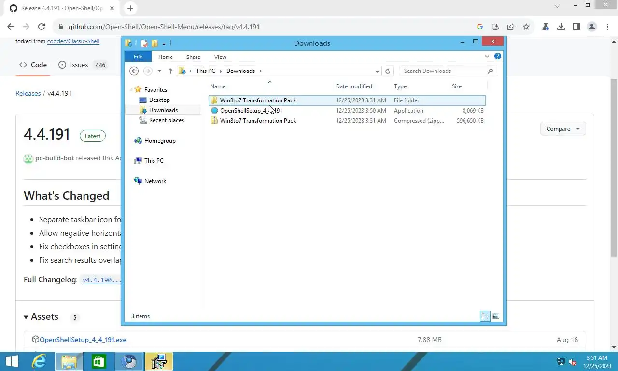Viewport: 618px width, 371px height.
Task: Select Network in navigation pane
Action: click(155, 181)
